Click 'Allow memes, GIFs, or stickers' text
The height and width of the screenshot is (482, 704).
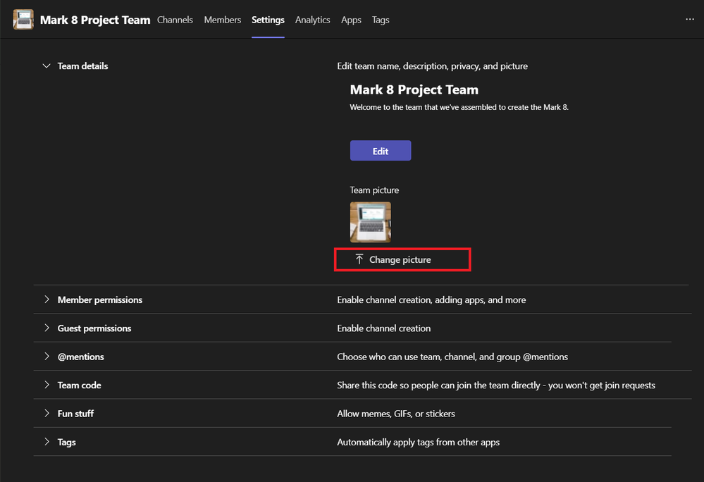click(396, 414)
